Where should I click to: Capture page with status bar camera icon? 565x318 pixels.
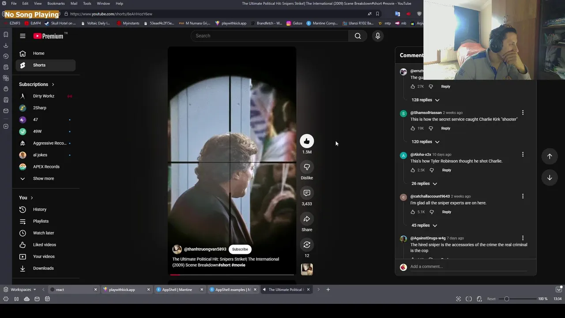point(458,299)
